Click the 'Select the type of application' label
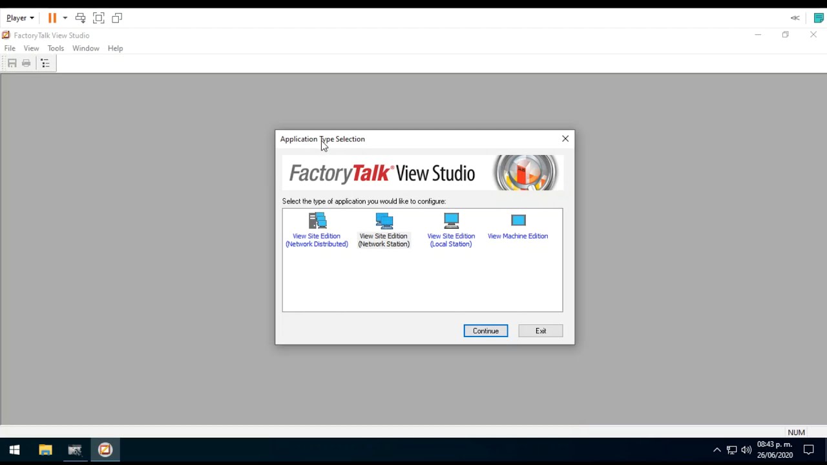This screenshot has height=465, width=827. click(364, 201)
